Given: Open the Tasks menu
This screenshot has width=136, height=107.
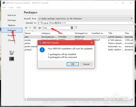Looking at the screenshot, I should coord(11,7).
